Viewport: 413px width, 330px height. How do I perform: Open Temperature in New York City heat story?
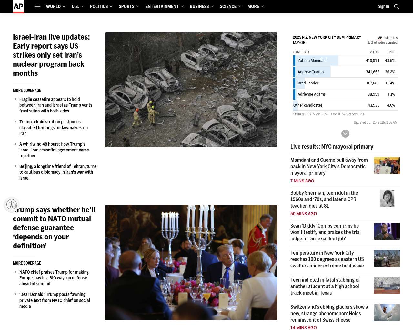[x=327, y=259]
